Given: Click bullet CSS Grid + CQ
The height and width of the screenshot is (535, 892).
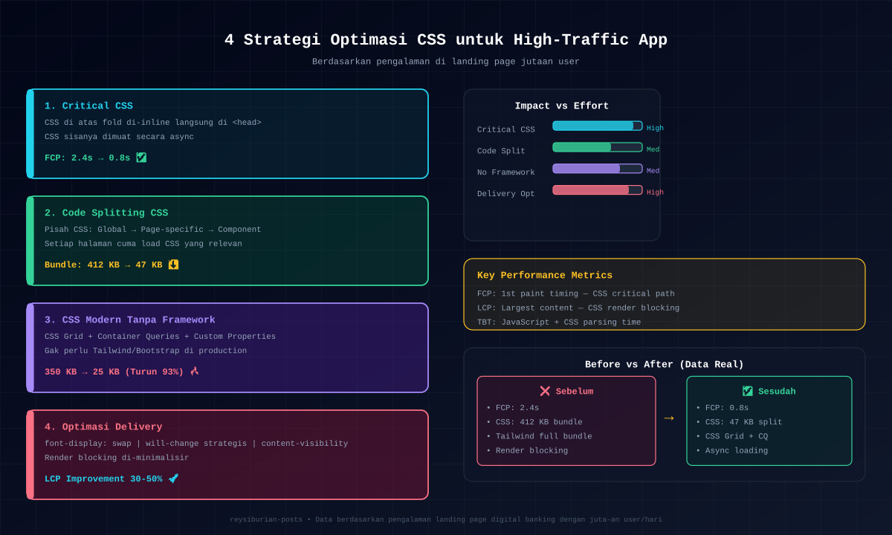Looking at the screenshot, I should point(732,436).
